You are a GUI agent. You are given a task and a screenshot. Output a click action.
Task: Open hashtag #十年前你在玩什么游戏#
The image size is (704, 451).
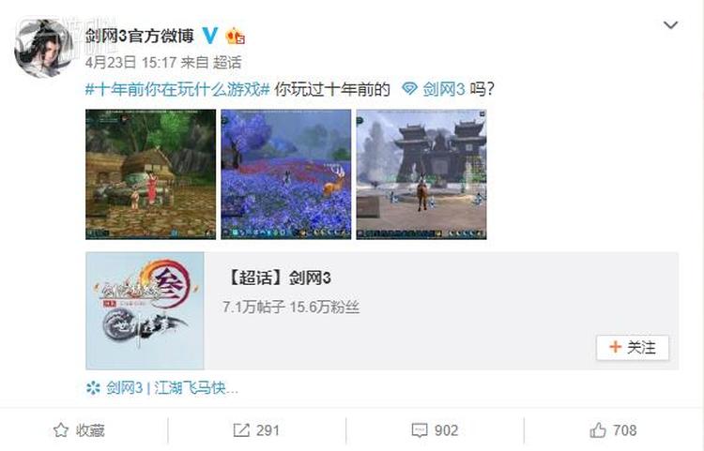coord(177,89)
